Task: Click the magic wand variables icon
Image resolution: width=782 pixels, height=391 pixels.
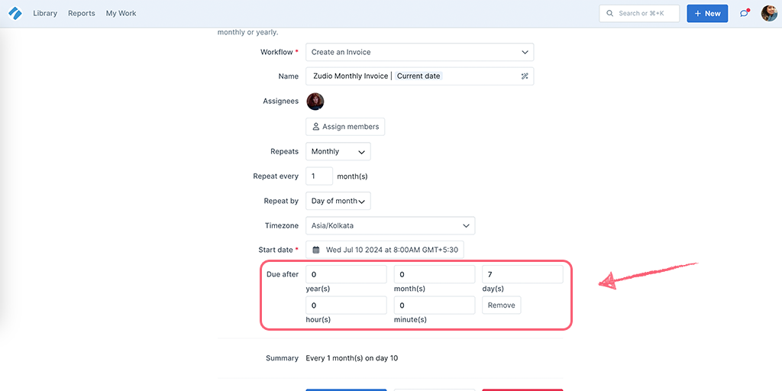Action: (x=524, y=76)
